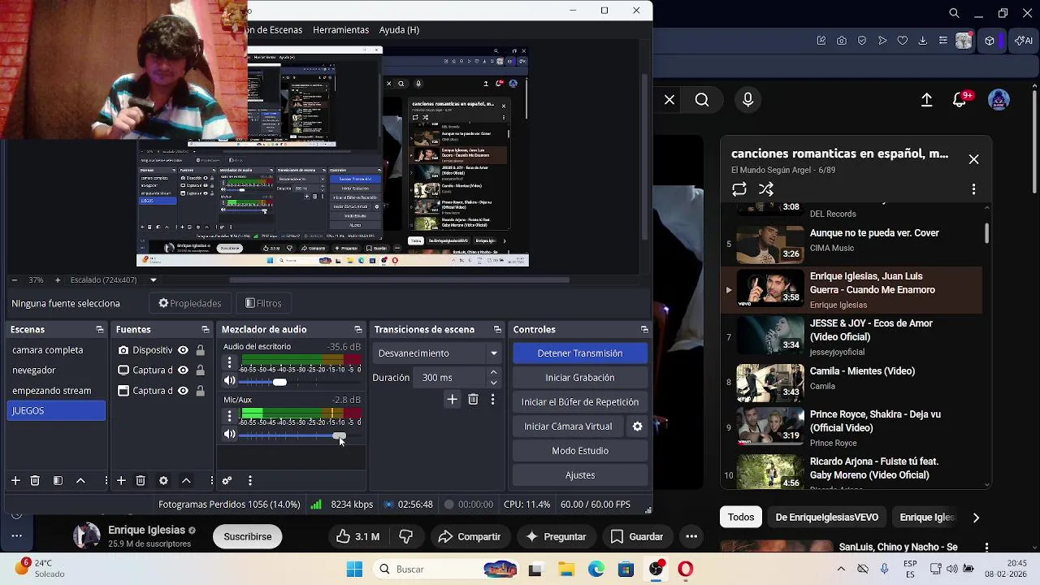Float the Escenas dock panel icon
The width and height of the screenshot is (1040, 585).
(100, 330)
